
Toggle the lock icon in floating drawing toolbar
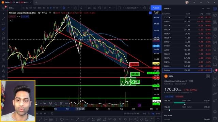pyautogui.click(x=56, y=103)
